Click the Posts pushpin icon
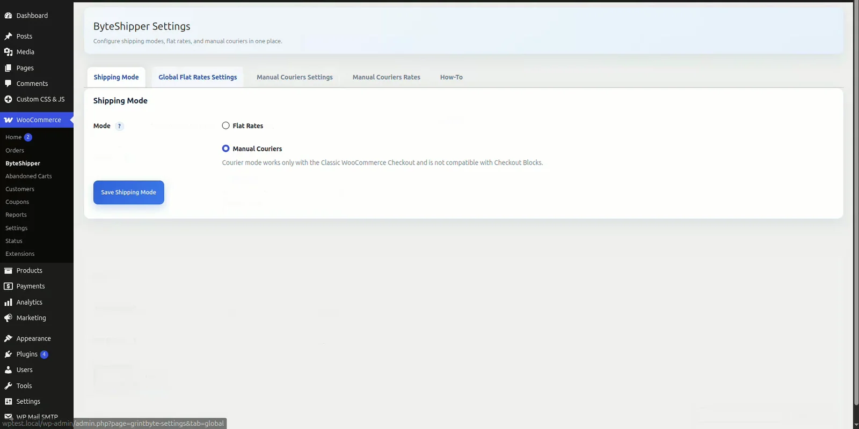The width and height of the screenshot is (859, 429). 8,36
